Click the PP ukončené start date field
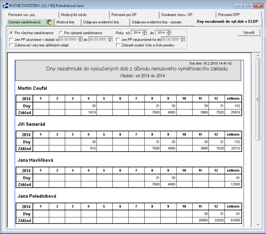The height and width of the screenshot is (234, 266). 69,39
